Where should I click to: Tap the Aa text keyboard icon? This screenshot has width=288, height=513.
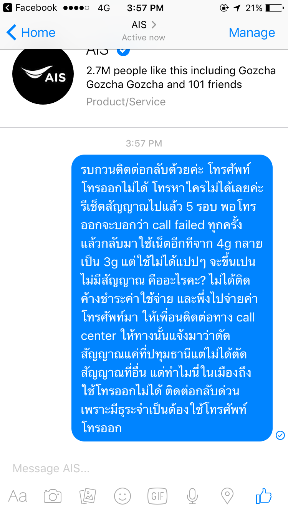(18, 496)
